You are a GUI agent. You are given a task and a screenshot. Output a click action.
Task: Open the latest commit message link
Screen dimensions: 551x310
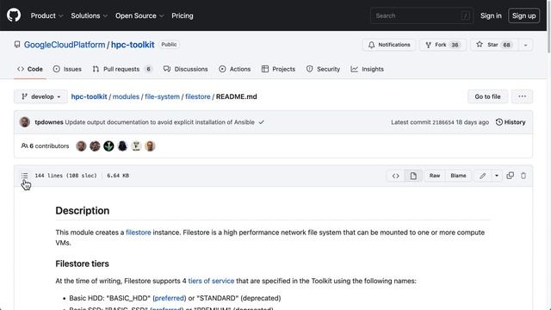click(159, 122)
